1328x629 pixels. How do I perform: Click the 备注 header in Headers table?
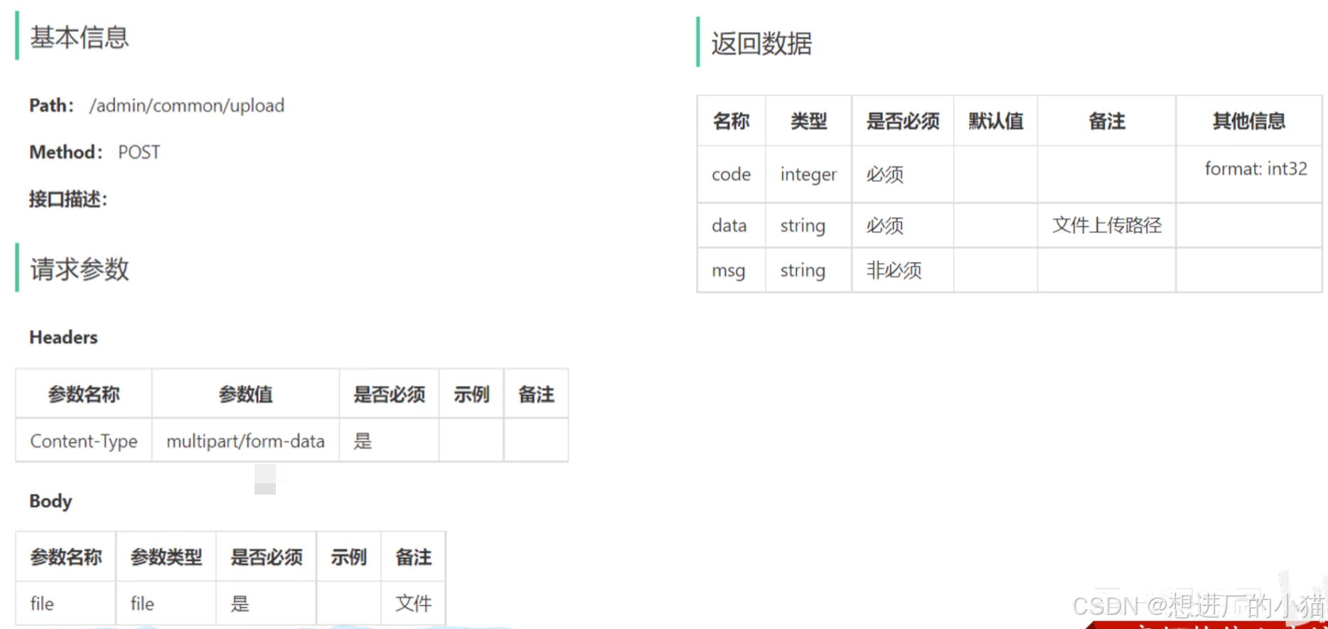(x=536, y=394)
